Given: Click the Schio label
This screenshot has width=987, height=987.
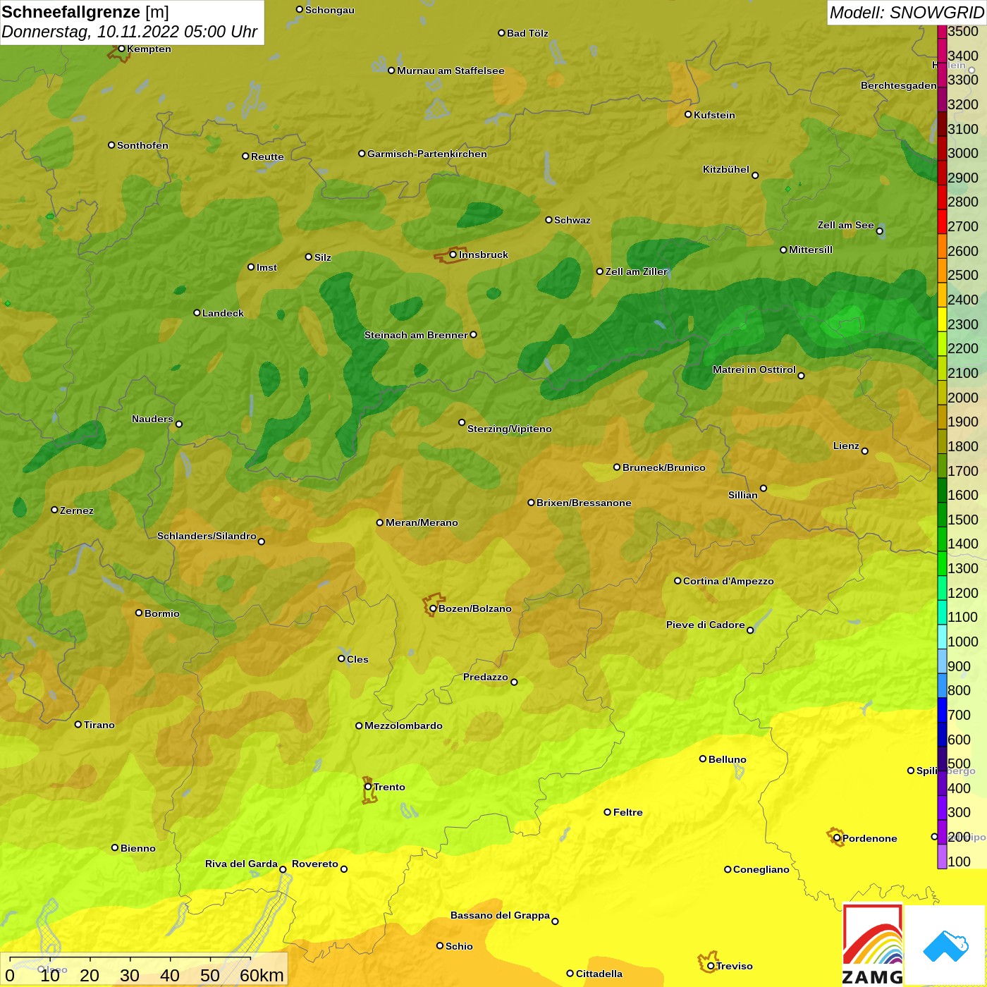Looking at the screenshot, I should click(459, 946).
